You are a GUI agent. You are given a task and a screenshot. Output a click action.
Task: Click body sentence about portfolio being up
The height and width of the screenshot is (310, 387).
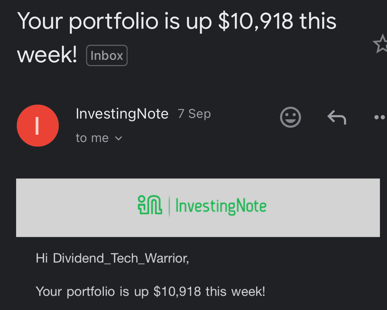coord(150,291)
